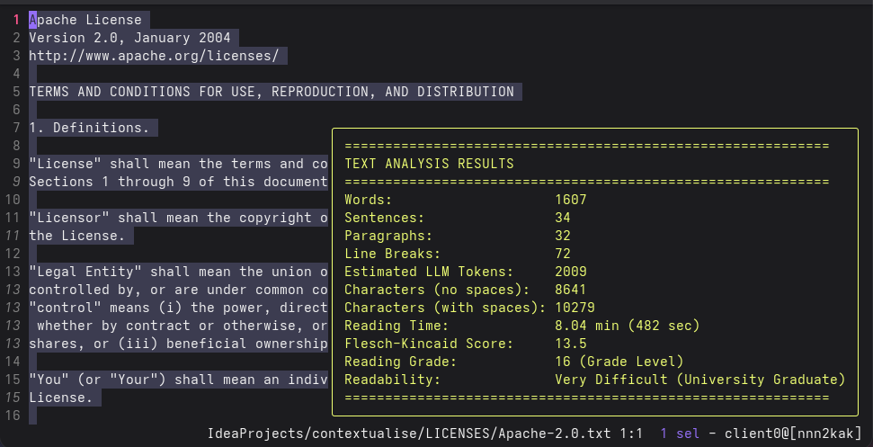Click the line starting 'controlled by, or are'
The height and width of the screenshot is (447, 873).
point(178,290)
